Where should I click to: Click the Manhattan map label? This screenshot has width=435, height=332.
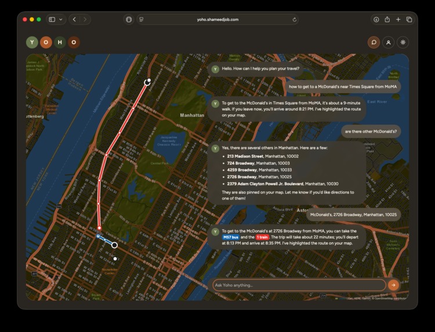[192, 115]
